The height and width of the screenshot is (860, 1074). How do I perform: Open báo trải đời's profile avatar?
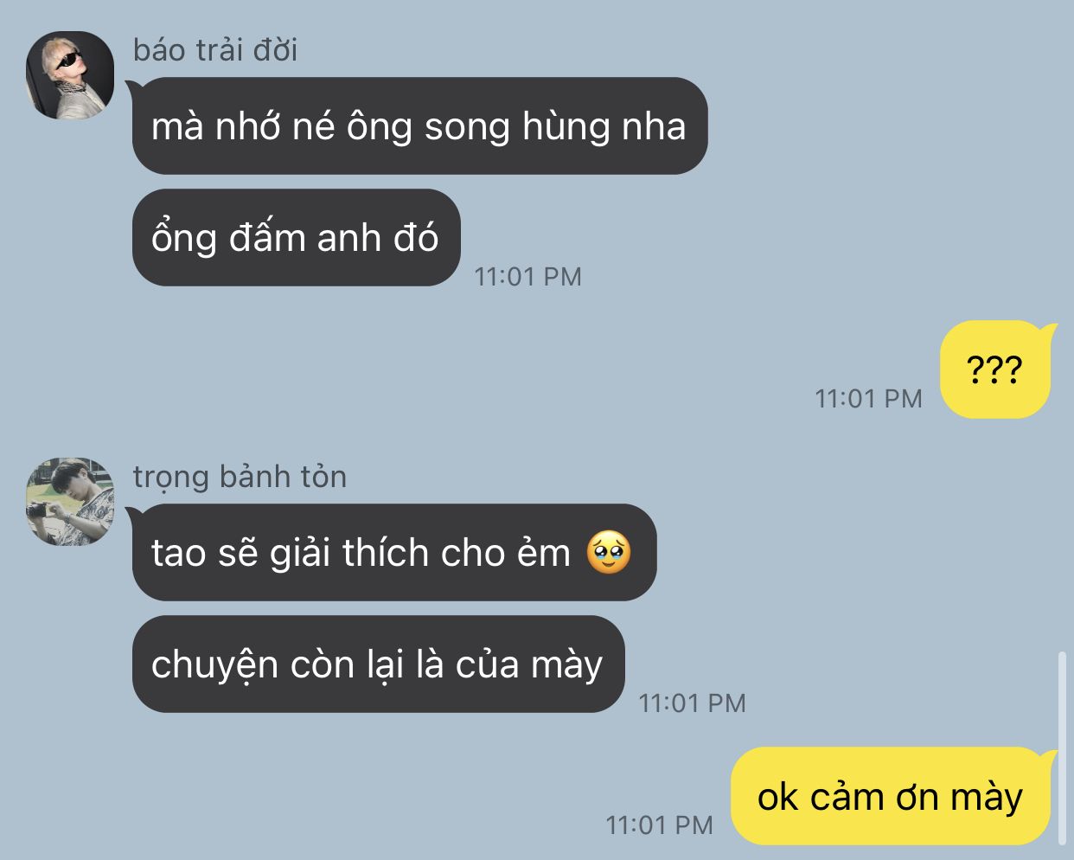(70, 75)
